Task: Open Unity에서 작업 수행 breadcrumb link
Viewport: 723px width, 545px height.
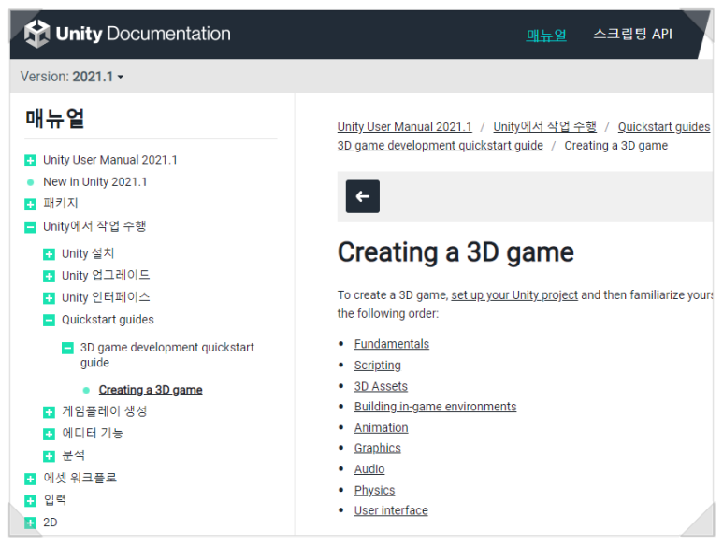Action: pos(544,127)
